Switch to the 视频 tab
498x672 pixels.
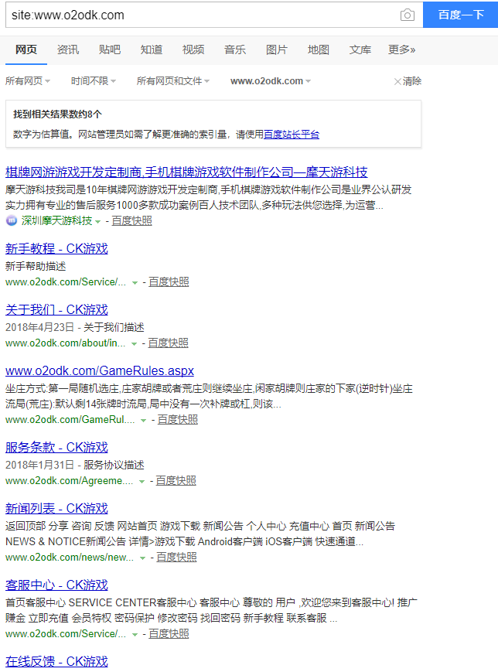[193, 49]
